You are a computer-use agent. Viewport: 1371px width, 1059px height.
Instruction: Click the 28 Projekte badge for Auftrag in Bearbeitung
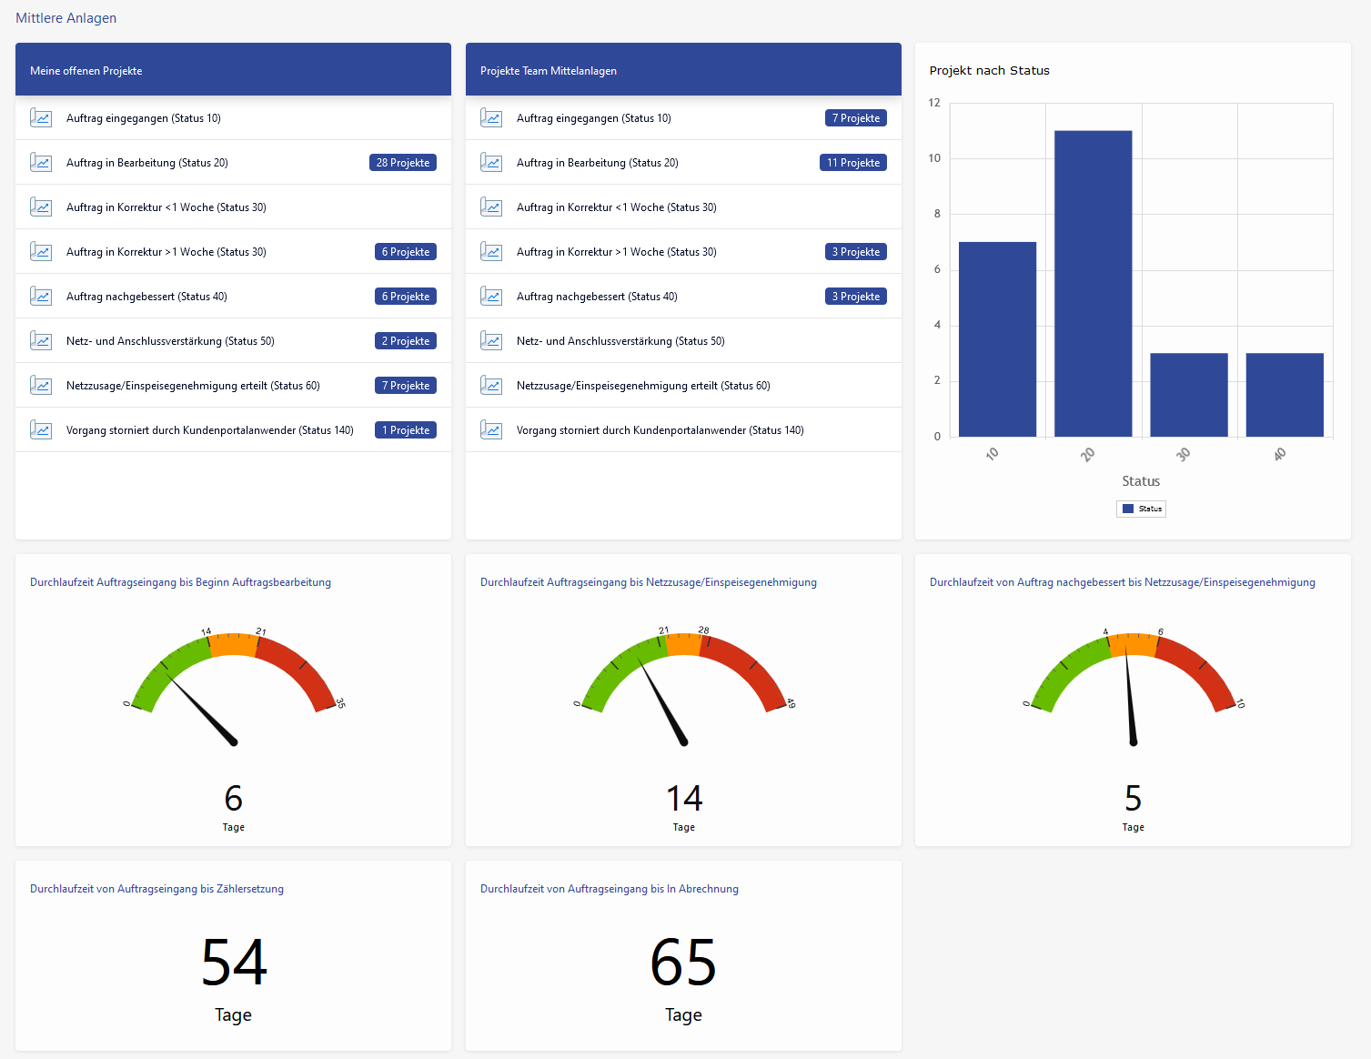402,162
